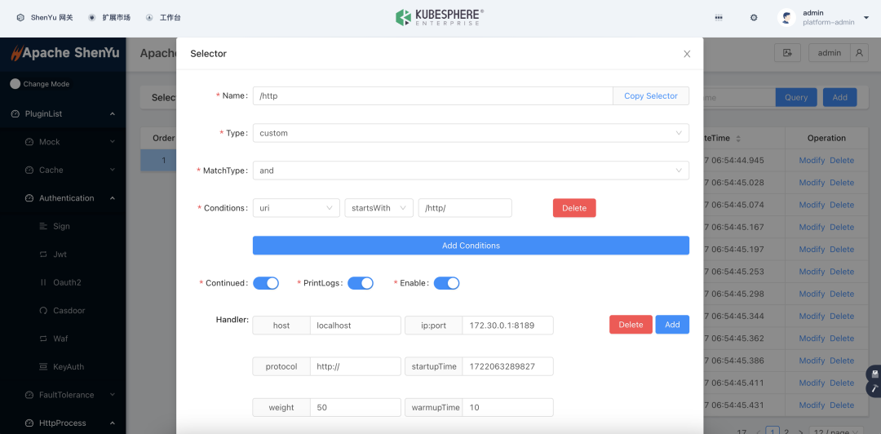
Task: Expand the admin account dropdown arrow
Action: (x=866, y=18)
